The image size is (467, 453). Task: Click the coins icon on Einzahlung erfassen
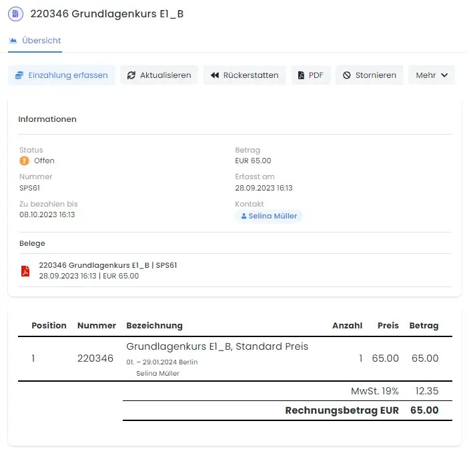tap(19, 75)
